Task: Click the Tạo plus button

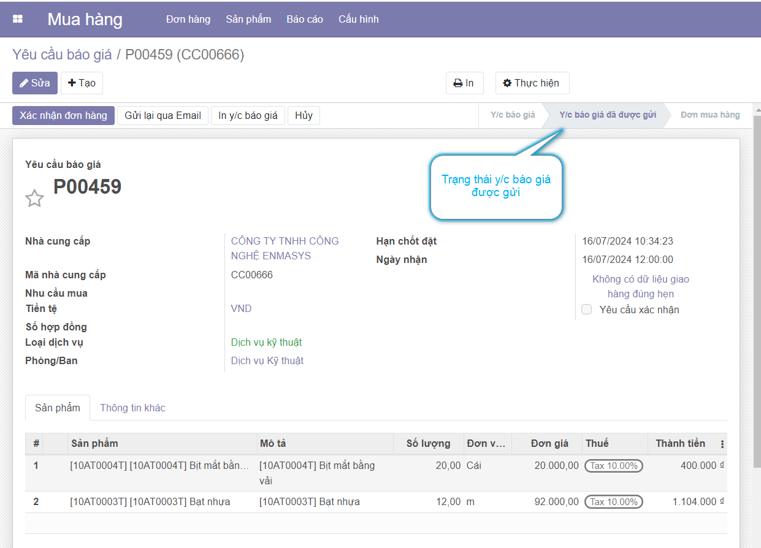Action: 82,83
